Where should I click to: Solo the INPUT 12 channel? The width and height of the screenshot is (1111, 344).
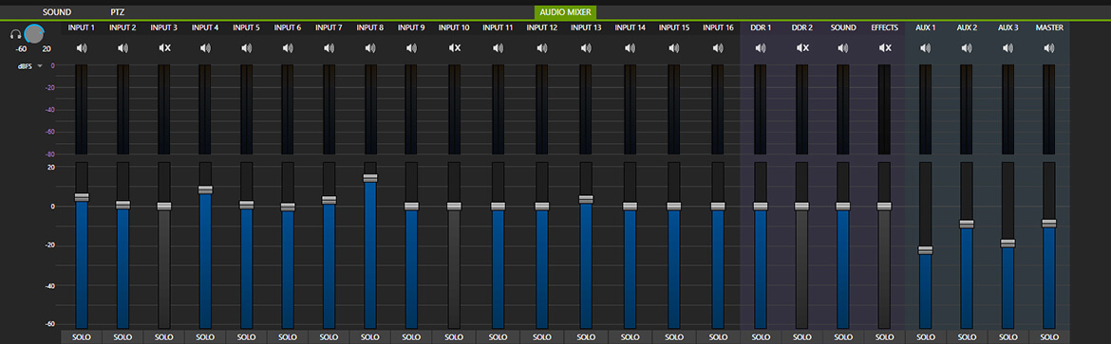pyautogui.click(x=542, y=337)
